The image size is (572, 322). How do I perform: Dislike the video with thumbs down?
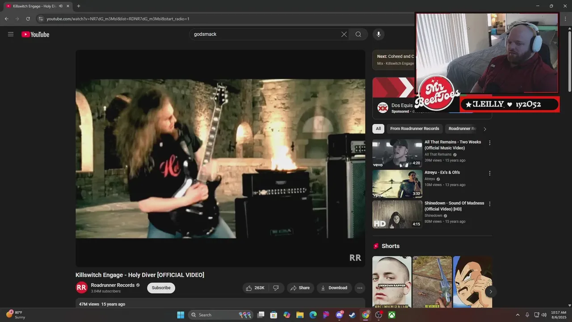276,288
